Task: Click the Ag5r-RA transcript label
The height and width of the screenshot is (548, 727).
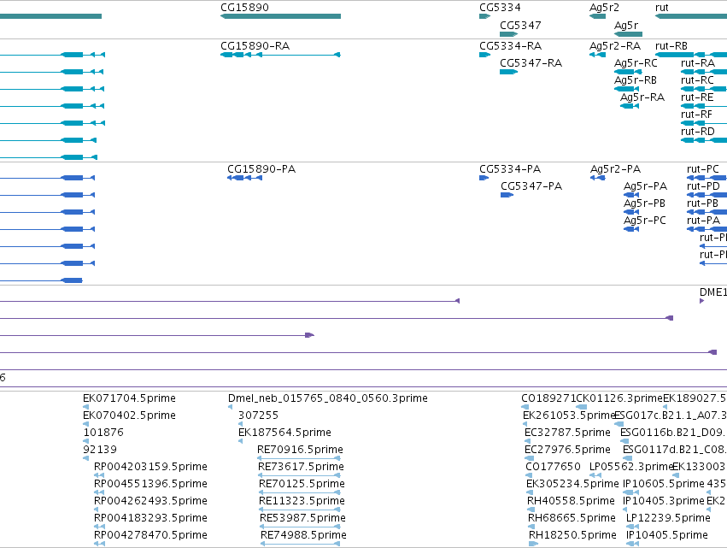Action: coord(642,97)
